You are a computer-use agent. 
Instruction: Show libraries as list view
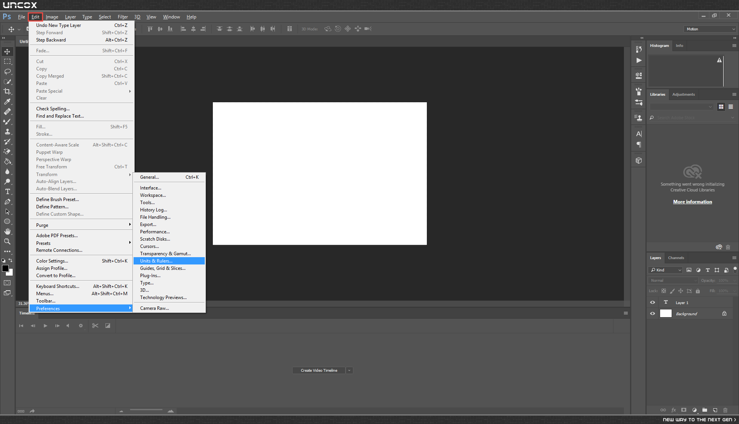pyautogui.click(x=731, y=107)
